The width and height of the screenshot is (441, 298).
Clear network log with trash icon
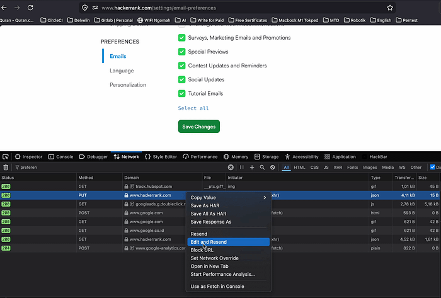[6, 168]
